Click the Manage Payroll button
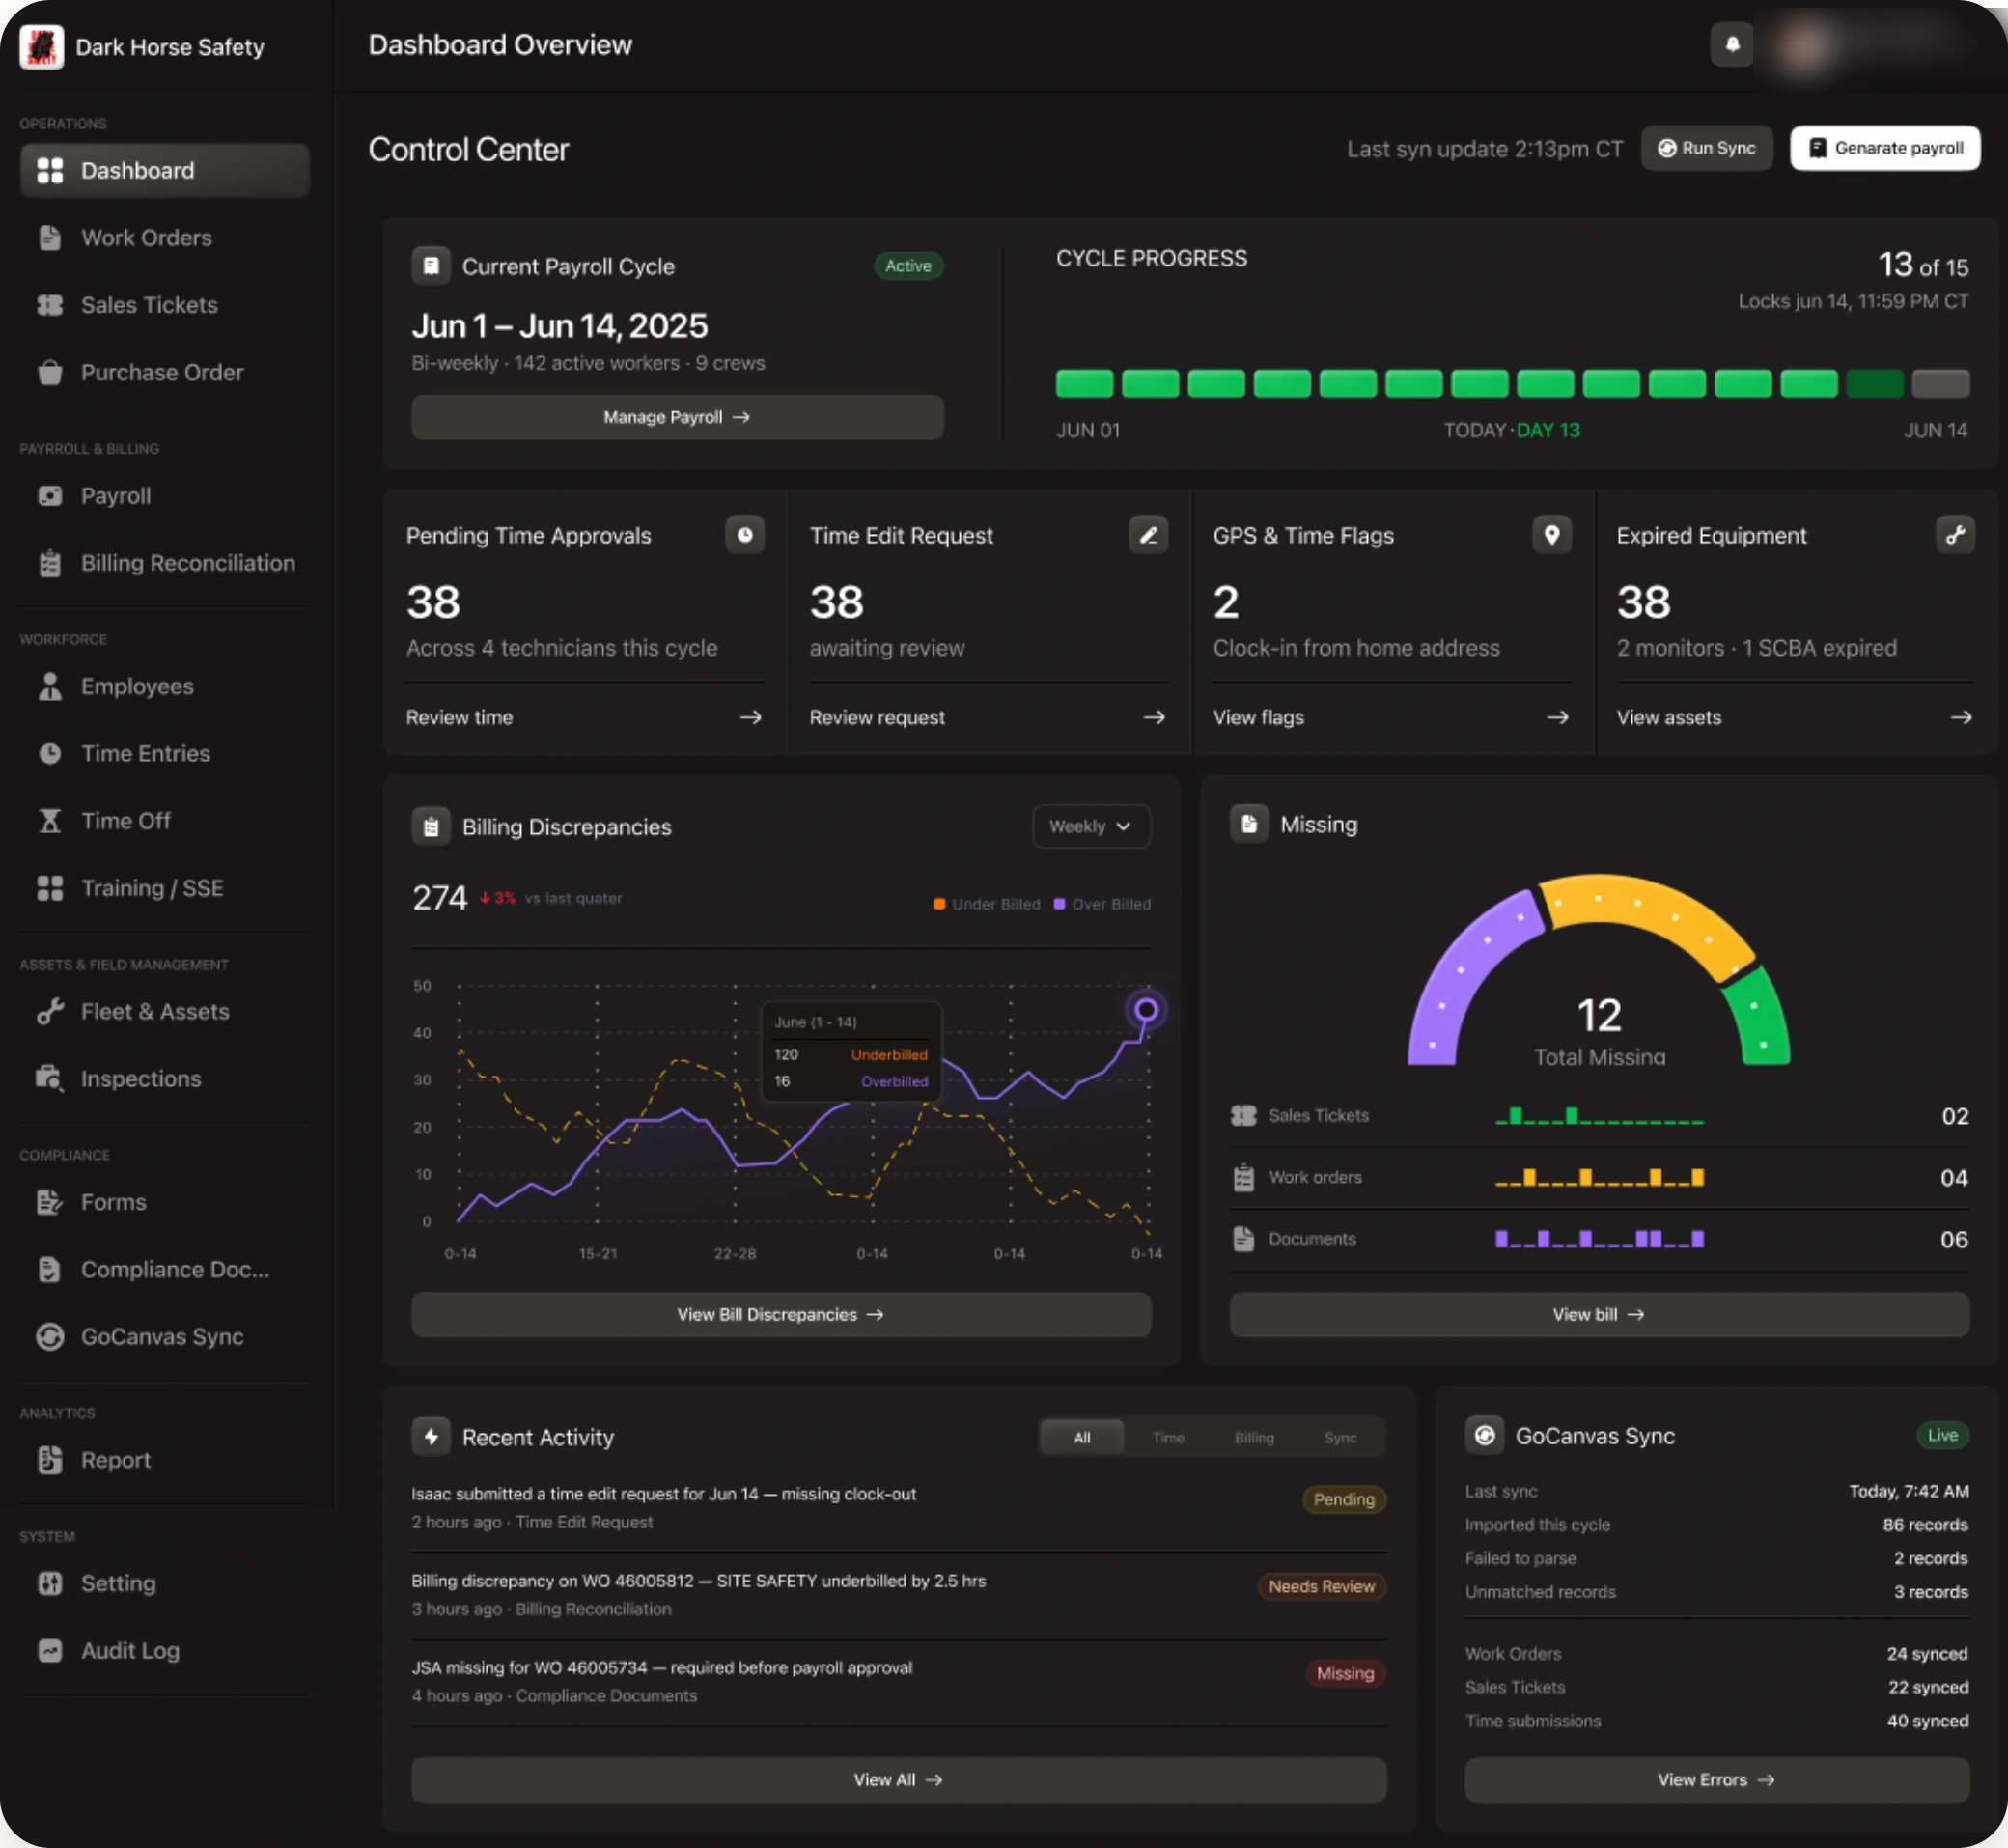 [677, 417]
